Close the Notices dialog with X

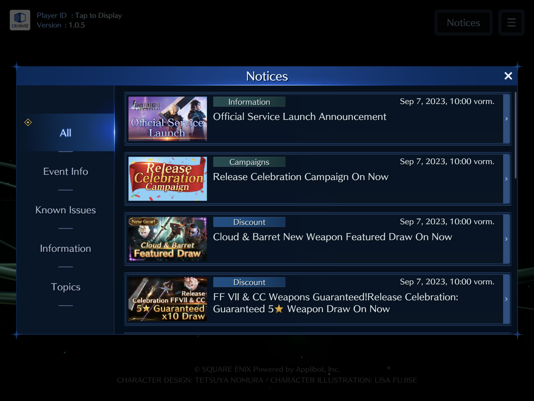[x=508, y=76]
